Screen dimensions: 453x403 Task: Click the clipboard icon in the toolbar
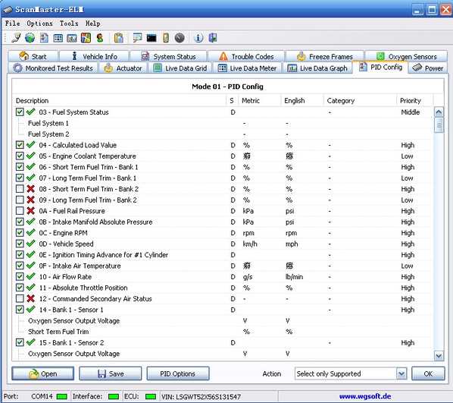click(x=119, y=38)
